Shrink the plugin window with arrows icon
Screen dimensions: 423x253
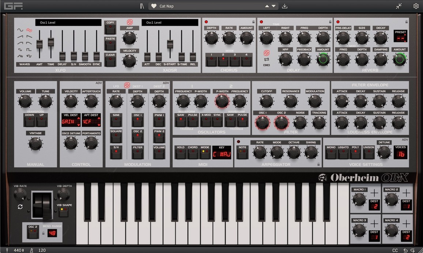point(399,6)
